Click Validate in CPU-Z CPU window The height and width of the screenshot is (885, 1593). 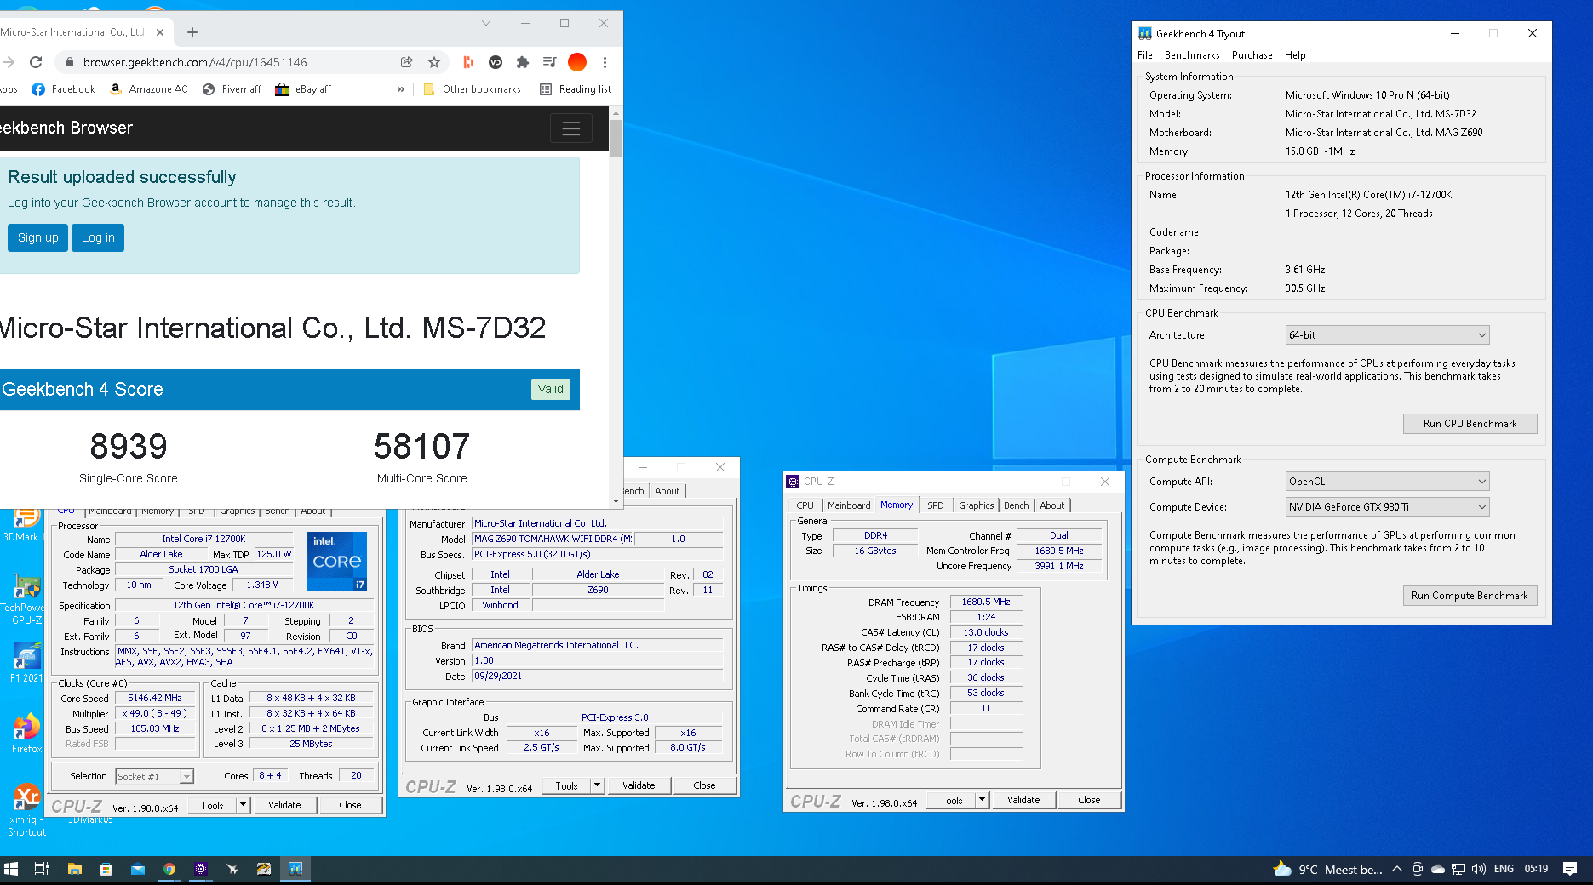(x=284, y=805)
